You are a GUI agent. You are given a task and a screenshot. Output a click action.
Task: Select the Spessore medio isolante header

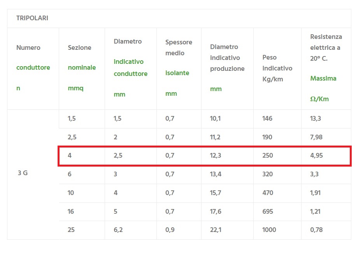pos(179,68)
